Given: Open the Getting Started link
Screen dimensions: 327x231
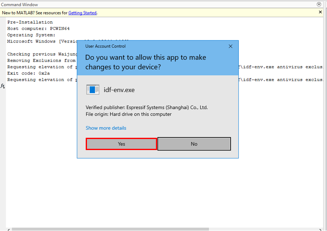Looking at the screenshot, I should click(82, 13).
